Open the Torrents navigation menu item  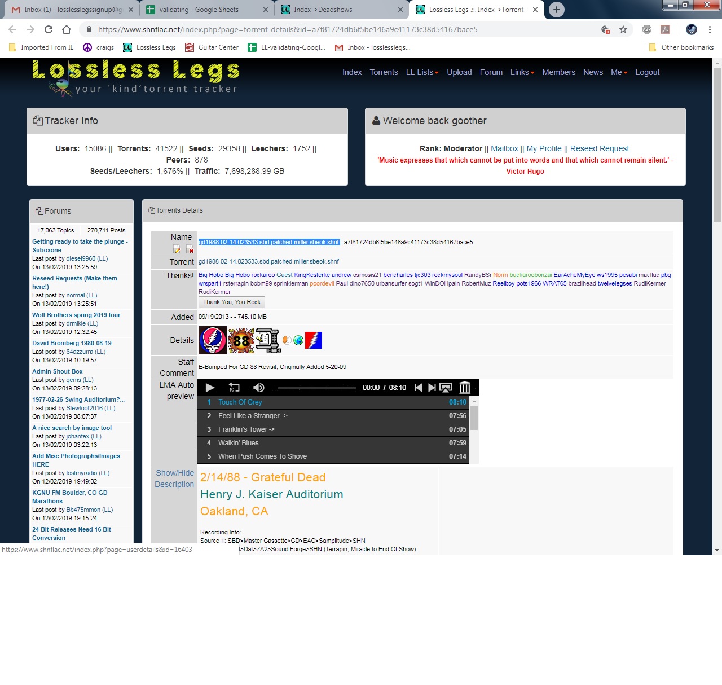[384, 72]
